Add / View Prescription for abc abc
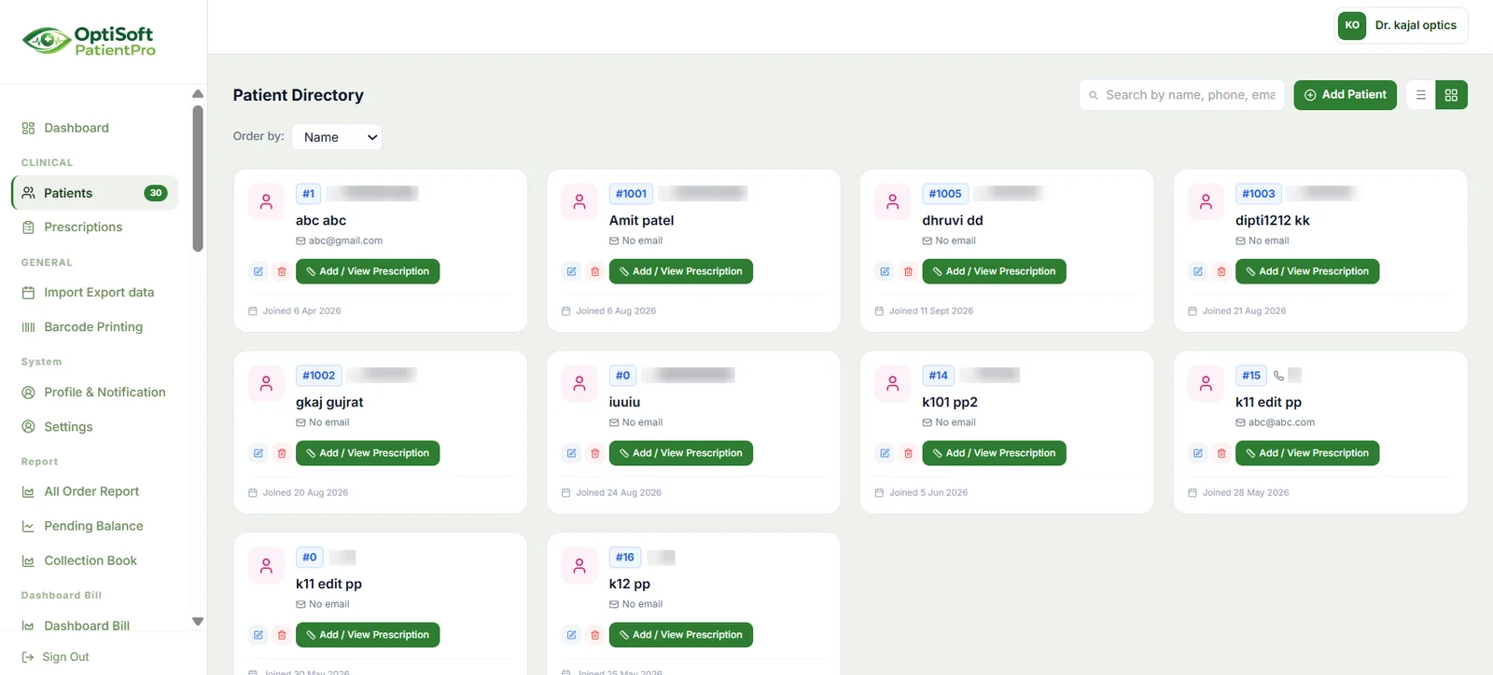This screenshot has width=1493, height=675. coord(368,271)
